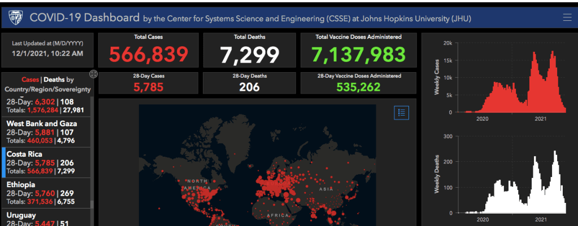Select the Costa Rica list entry
Viewport: 578px width, 226px height.
coord(46,162)
